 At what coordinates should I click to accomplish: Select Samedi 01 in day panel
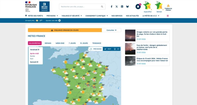pyautogui.click(x=34, y=62)
